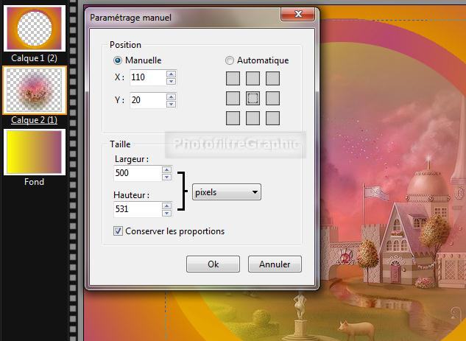Select bottom-right alignment grid box
The height and width of the screenshot is (341, 466).
pyautogui.click(x=272, y=118)
